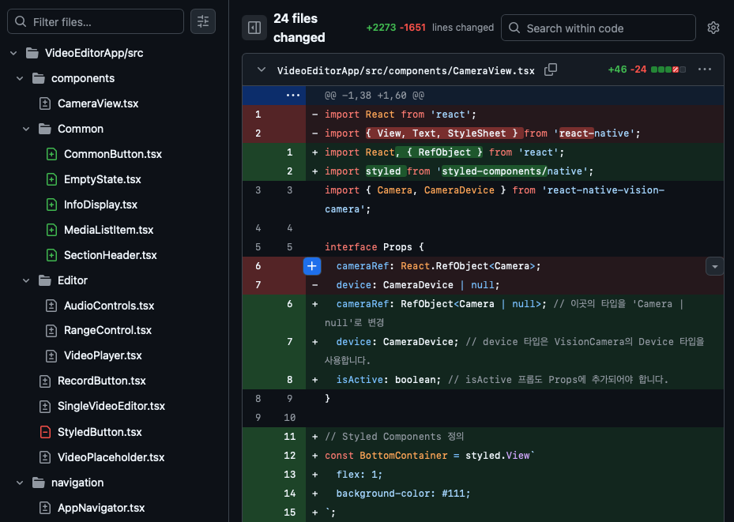Click the added-file icon beside CommonButton.tsx
734x522 pixels.
pyautogui.click(x=51, y=154)
